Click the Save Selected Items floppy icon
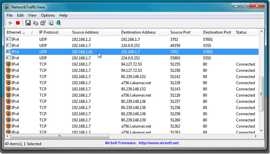 tap(28, 23)
